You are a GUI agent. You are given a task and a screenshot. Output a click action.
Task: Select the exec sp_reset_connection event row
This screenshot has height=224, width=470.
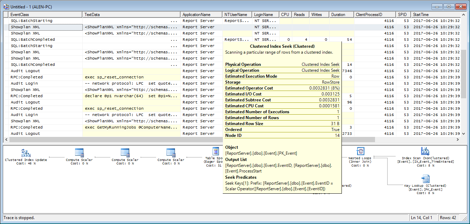coord(105,77)
